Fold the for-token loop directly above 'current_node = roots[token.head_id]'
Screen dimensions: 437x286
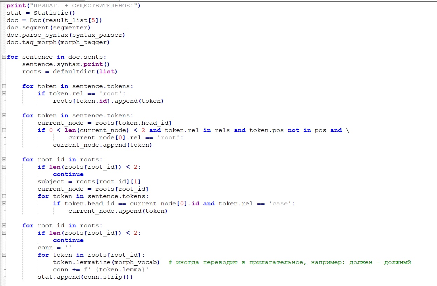coord(4,116)
